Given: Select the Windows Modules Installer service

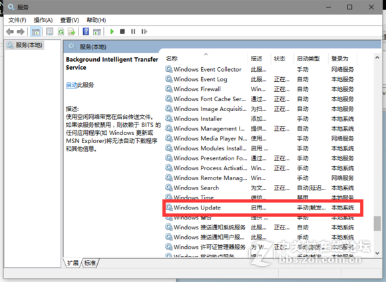Looking at the screenshot, I should tap(260, 148).
